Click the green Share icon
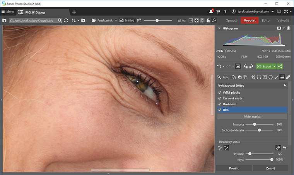This screenshot has width=294, height=175. point(280,66)
